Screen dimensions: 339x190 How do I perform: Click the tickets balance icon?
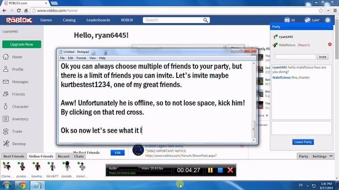(307, 20)
